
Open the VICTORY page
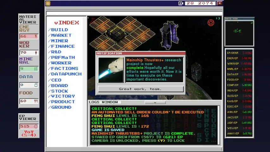coord(61,96)
